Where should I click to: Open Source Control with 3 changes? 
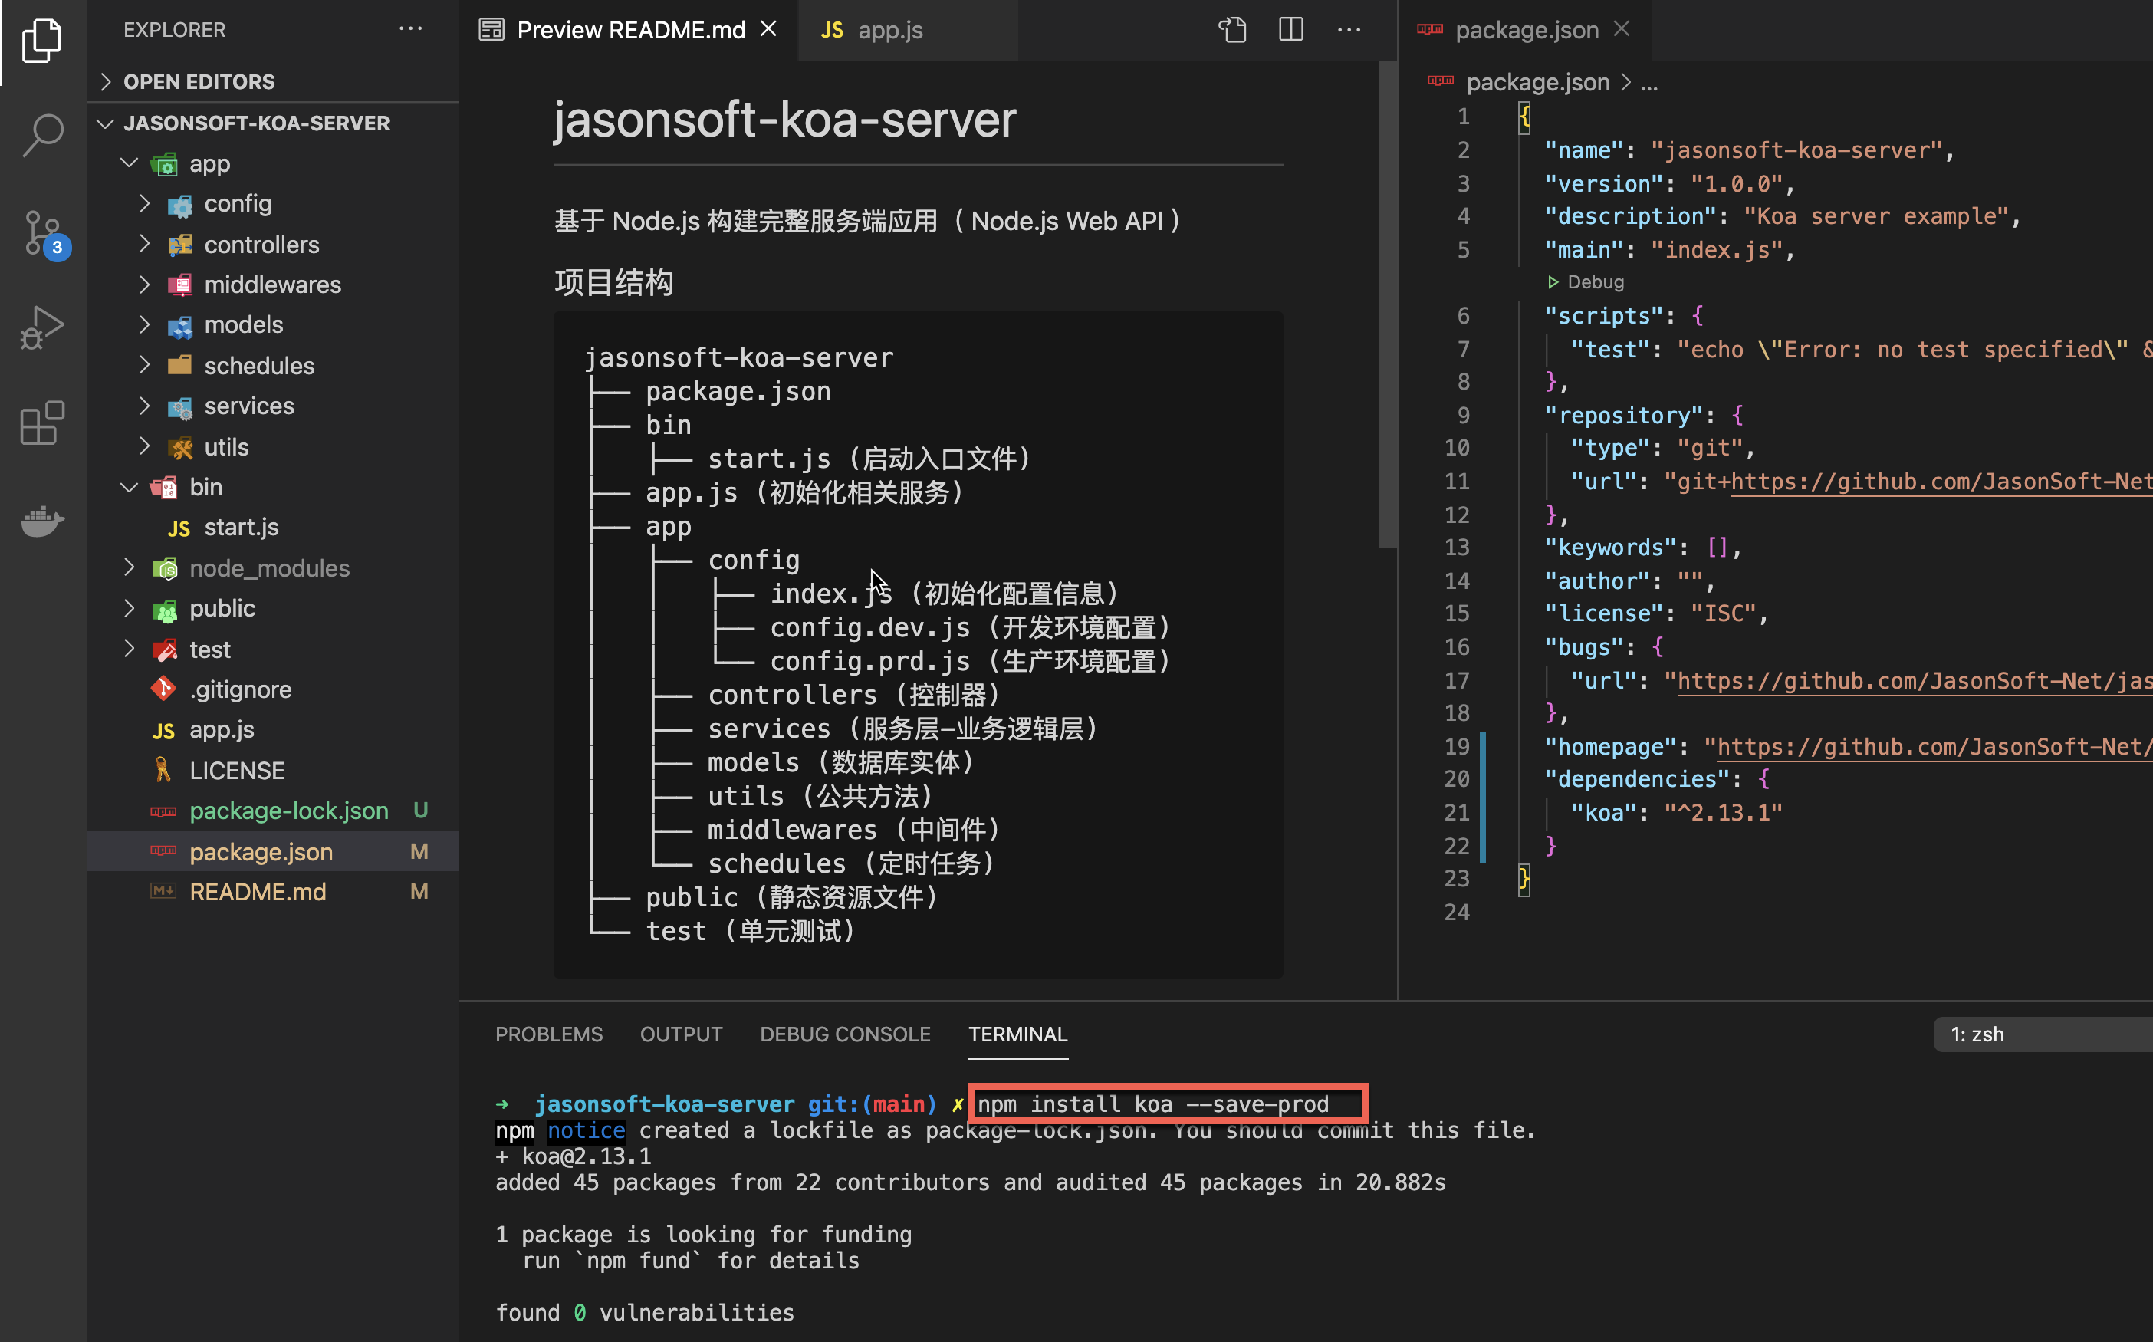(x=43, y=232)
